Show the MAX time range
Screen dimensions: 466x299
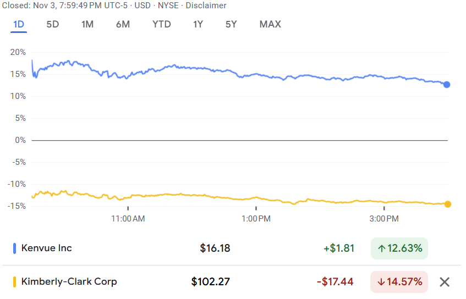point(270,24)
